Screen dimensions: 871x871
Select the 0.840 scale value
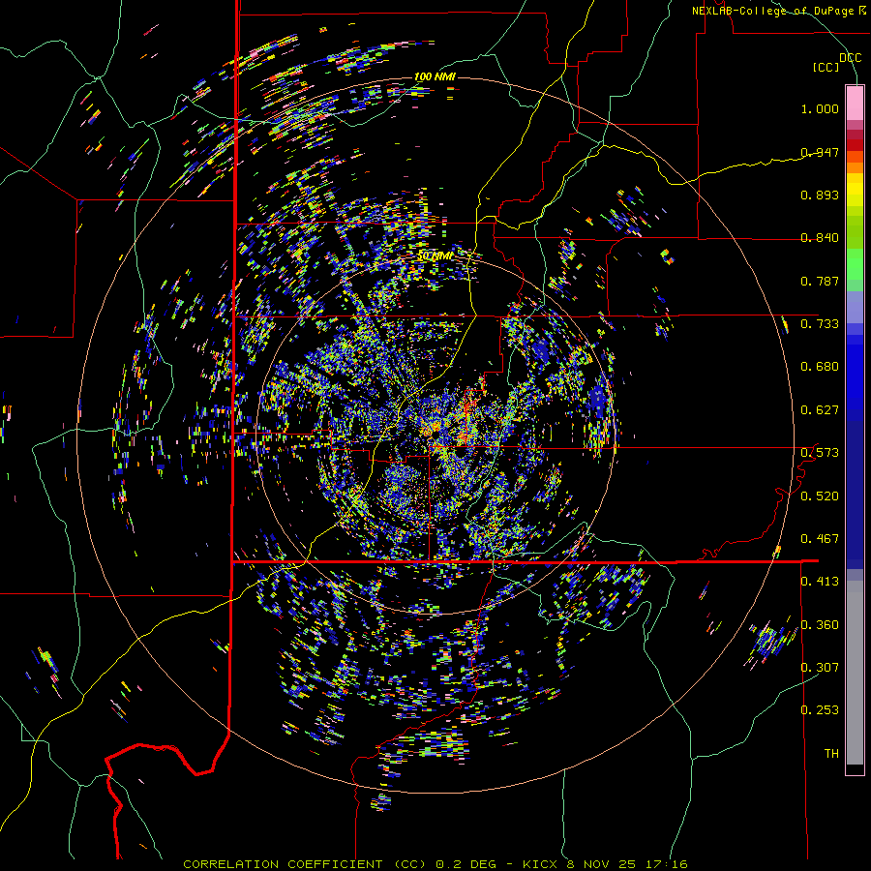point(820,238)
